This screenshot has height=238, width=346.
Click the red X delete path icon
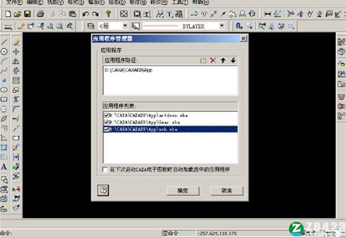coord(213,60)
